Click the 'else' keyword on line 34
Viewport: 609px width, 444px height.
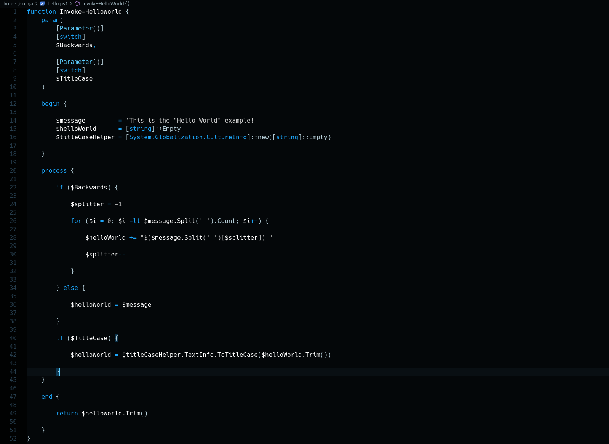71,288
